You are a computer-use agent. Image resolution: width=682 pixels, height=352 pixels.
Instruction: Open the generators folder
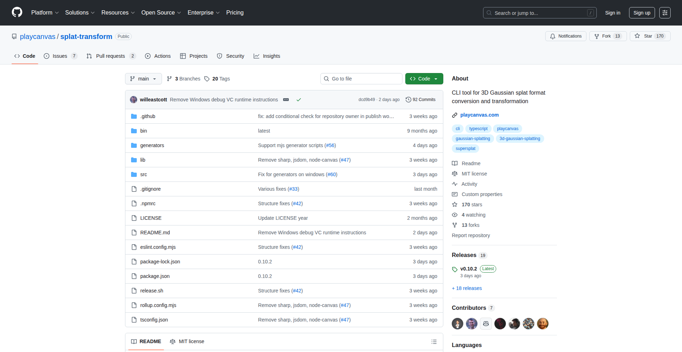point(152,145)
